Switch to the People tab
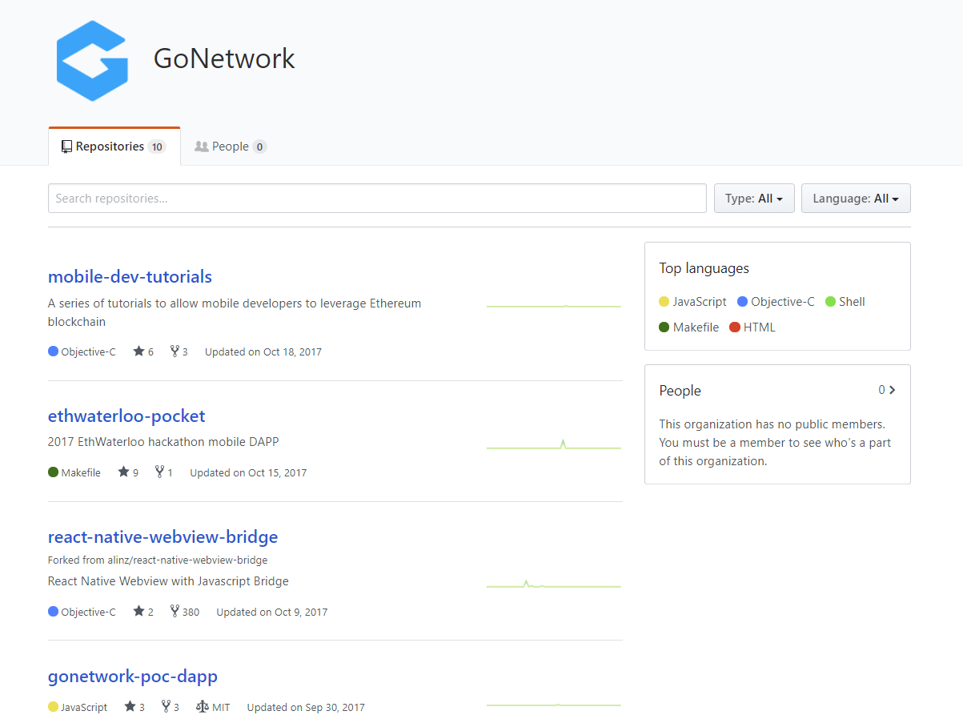Screen dimensions: 963x715 tap(231, 147)
